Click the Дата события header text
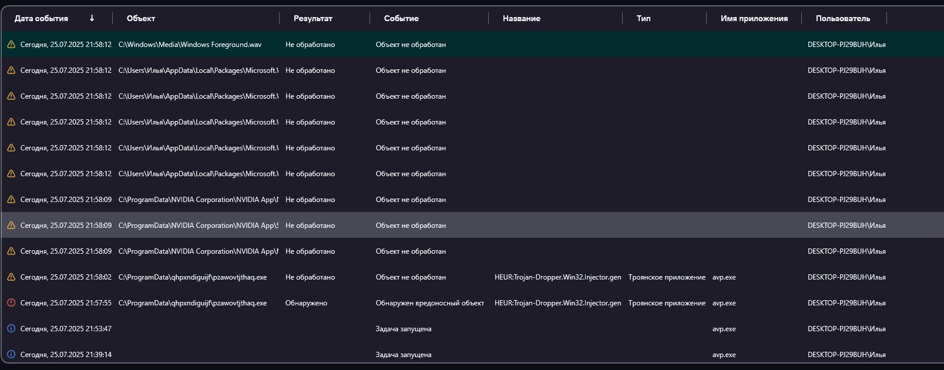This screenshot has width=944, height=370. [41, 18]
